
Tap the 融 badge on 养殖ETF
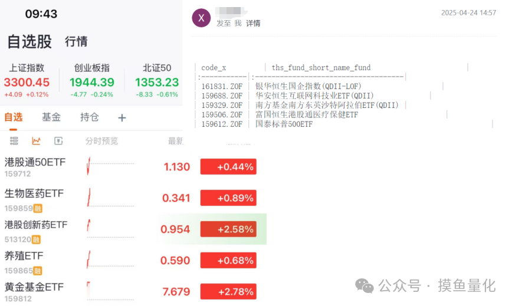tap(38, 271)
